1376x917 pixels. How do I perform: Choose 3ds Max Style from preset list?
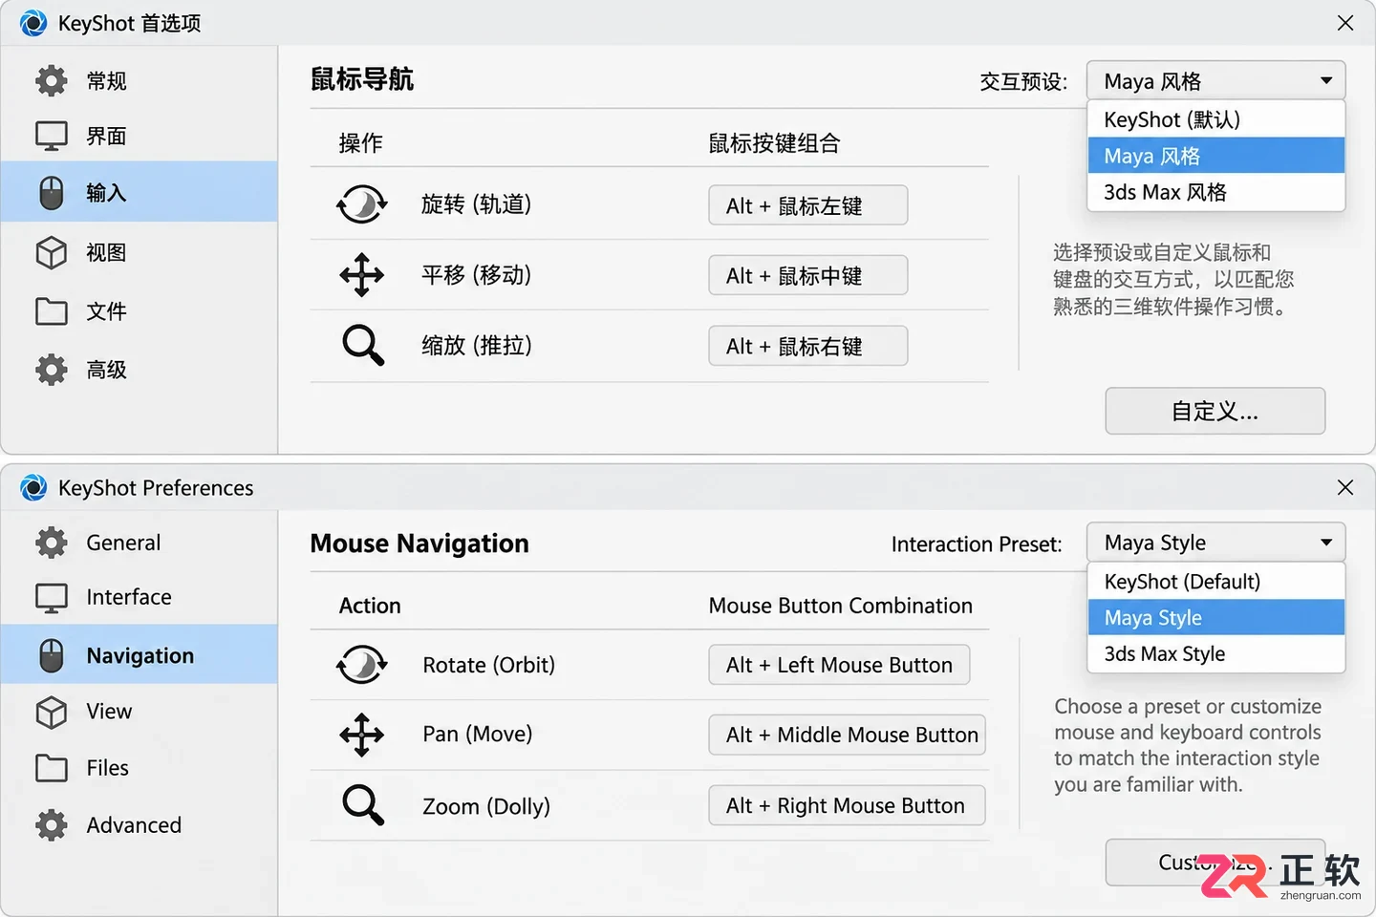1216,654
